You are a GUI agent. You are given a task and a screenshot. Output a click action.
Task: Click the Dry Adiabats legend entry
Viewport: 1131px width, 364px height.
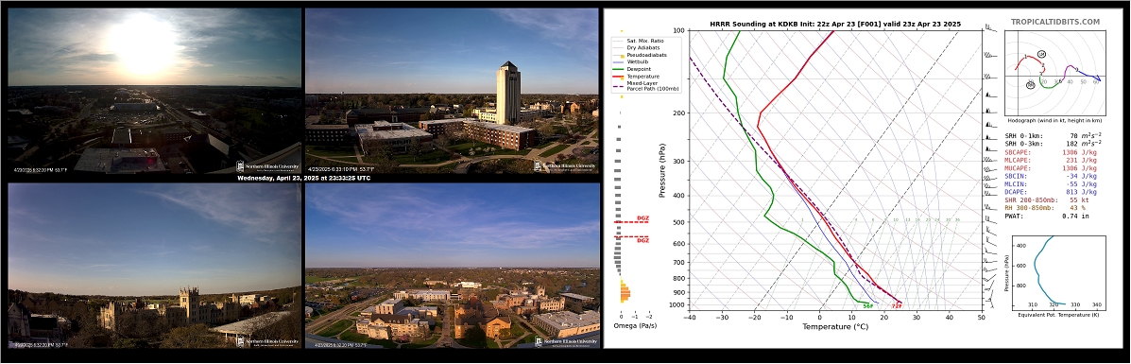click(x=636, y=47)
